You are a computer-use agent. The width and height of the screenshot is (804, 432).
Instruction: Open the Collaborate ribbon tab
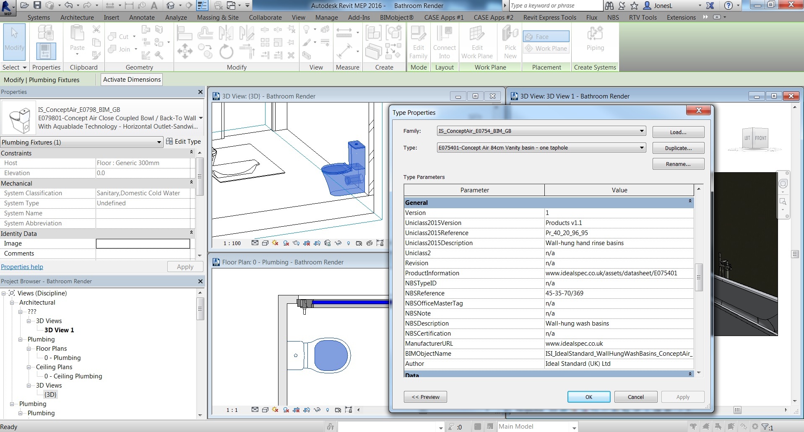pyautogui.click(x=265, y=17)
